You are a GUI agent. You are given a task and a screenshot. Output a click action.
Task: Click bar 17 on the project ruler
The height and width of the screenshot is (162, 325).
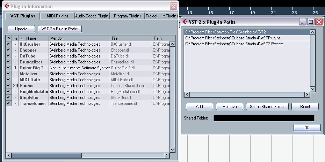(x=232, y=13)
